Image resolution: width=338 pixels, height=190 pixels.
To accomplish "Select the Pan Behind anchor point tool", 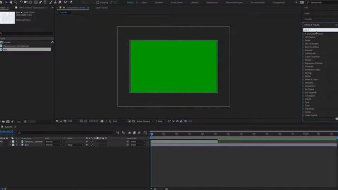I will [31, 2].
